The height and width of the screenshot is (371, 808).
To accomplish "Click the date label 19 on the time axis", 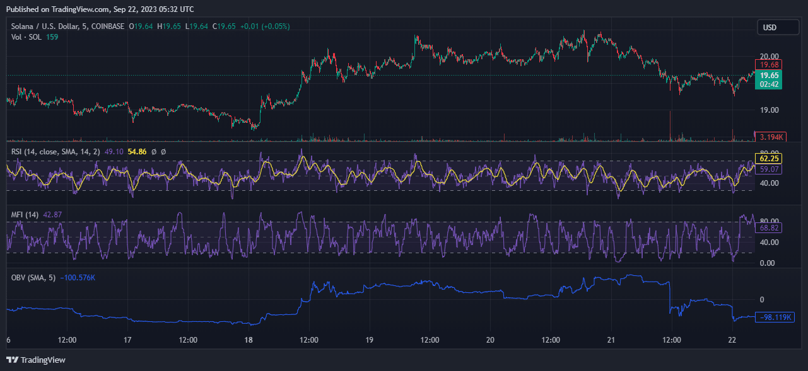I will (x=370, y=340).
